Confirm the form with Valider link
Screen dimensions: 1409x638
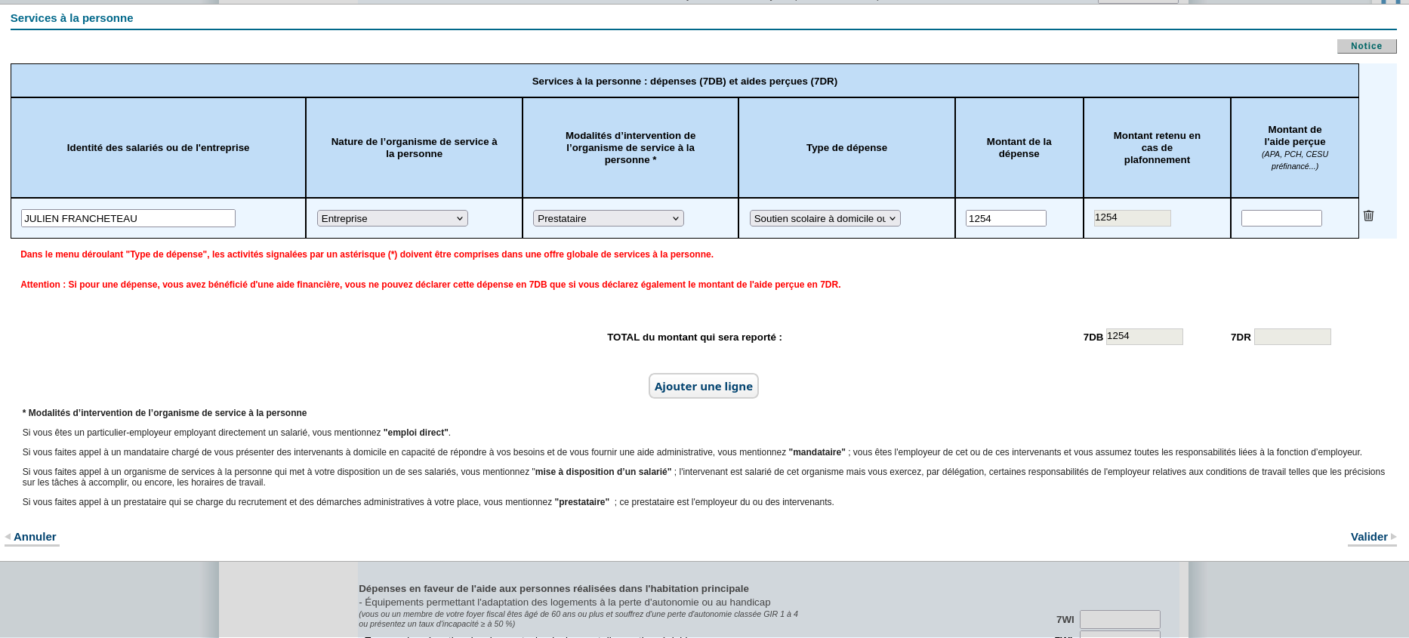point(1368,537)
